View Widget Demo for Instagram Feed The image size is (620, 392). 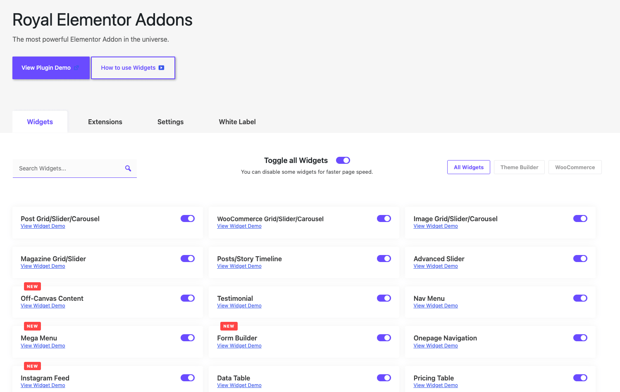click(43, 385)
